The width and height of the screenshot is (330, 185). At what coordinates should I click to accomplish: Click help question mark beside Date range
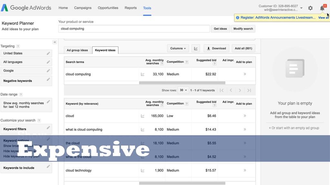coord(21,94)
